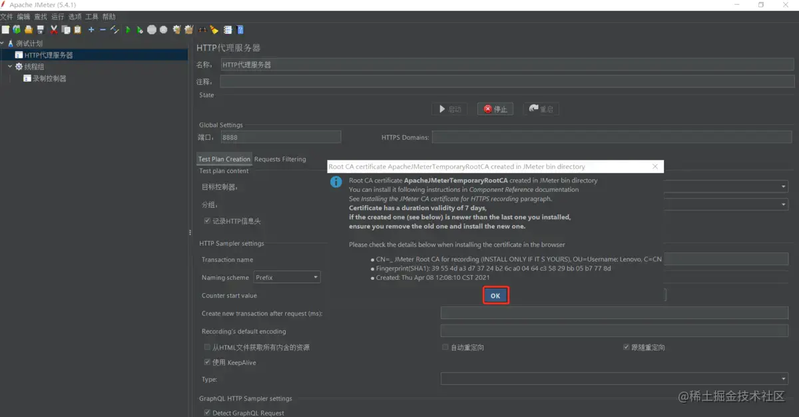Image resolution: width=799 pixels, height=417 pixels.
Task: Enable 自动重定向 checkbox
Action: [x=445, y=347]
